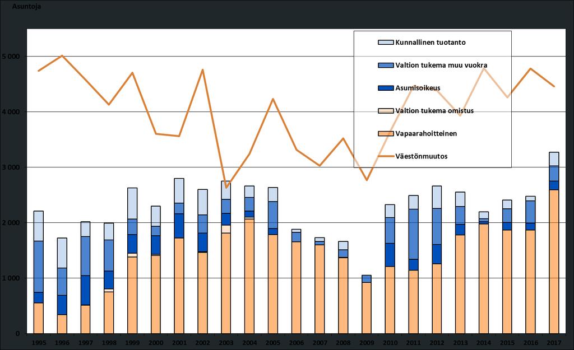Click the 2000 x-axis year label
The image size is (574, 350).
click(x=156, y=343)
